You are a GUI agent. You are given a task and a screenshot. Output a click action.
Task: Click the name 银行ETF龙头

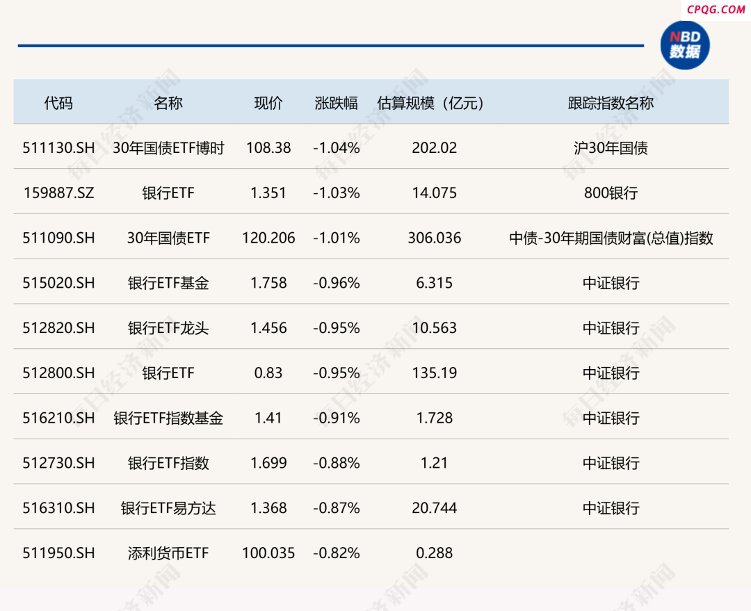click(168, 328)
